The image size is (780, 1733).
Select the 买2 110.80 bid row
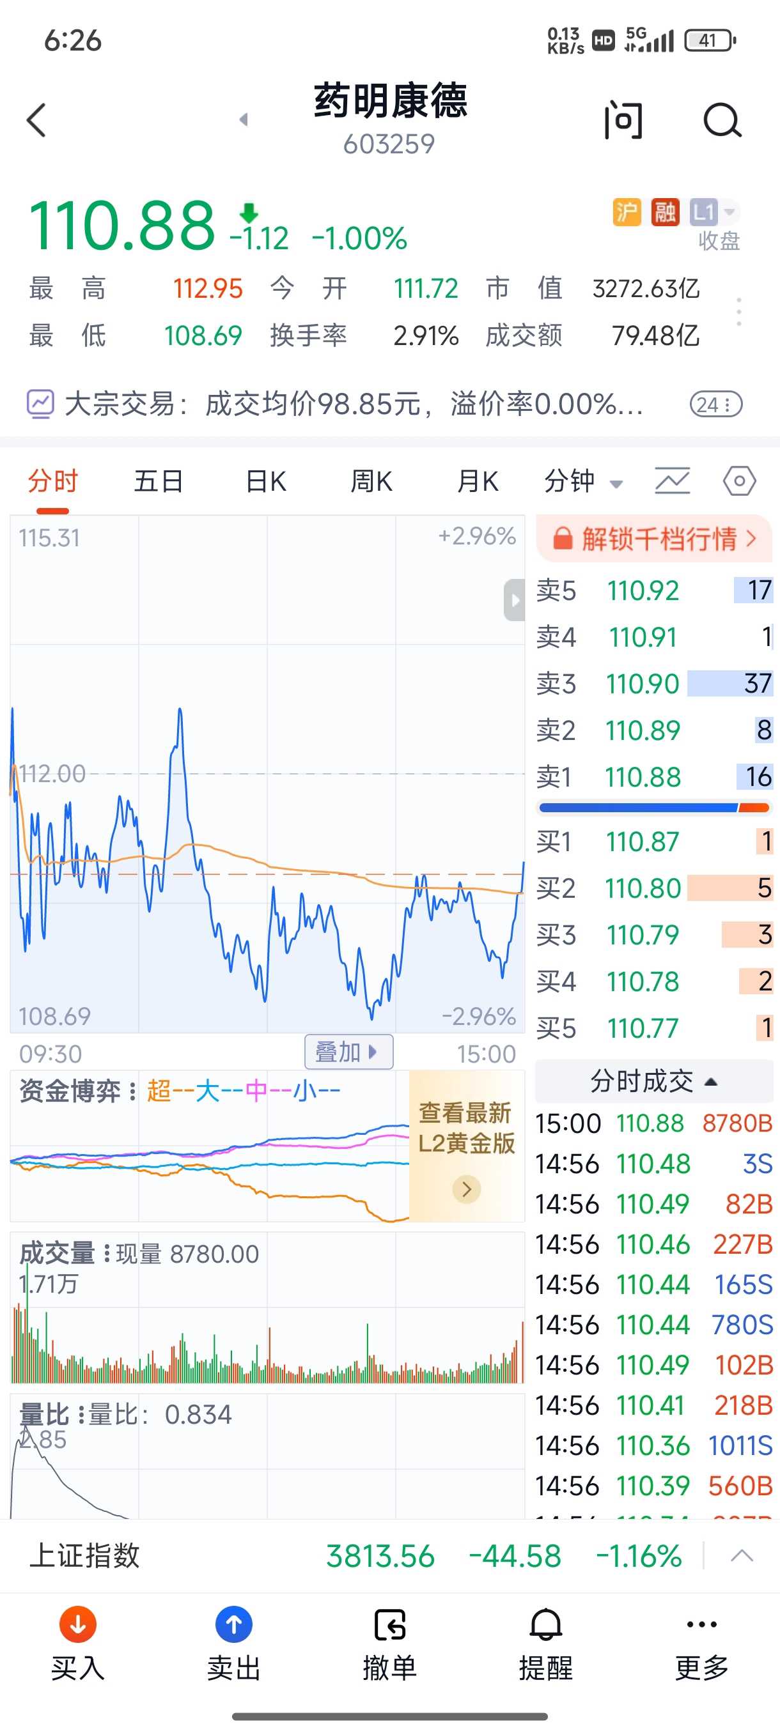654,888
